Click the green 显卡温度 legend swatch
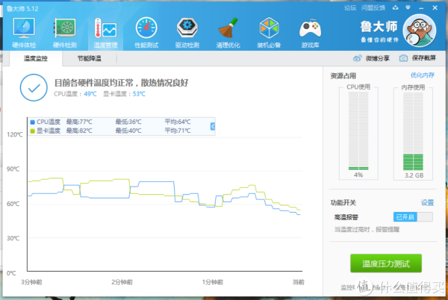 [x=33, y=131]
